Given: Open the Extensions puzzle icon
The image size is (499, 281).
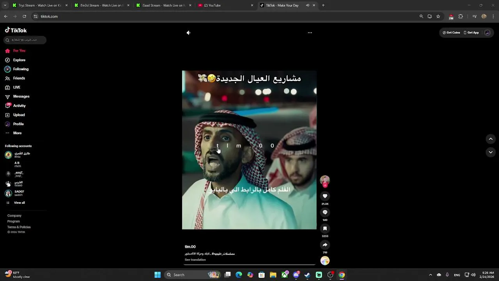Looking at the screenshot, I should coord(460,16).
